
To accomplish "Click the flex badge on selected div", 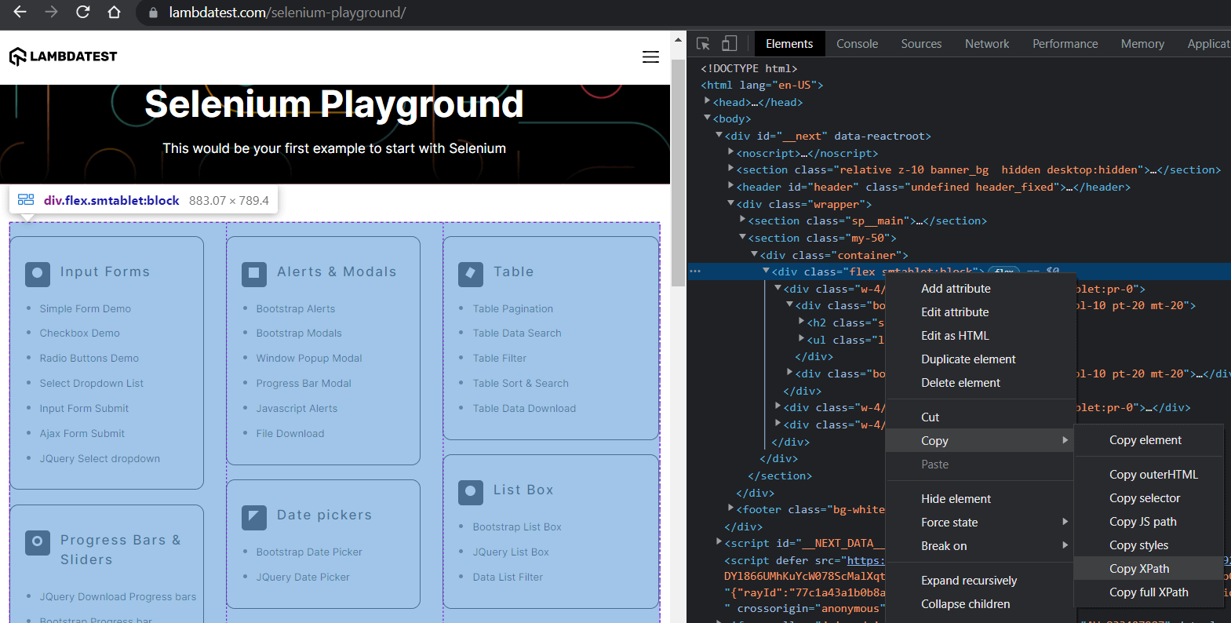I will pos(1004,271).
